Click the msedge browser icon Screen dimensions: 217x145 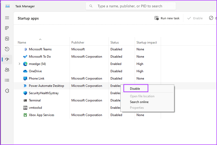coord(25,64)
